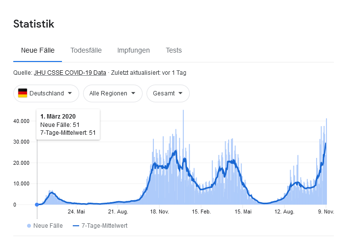The image size is (354, 242).
Task: Open the Impfungen tab
Action: coord(133,50)
